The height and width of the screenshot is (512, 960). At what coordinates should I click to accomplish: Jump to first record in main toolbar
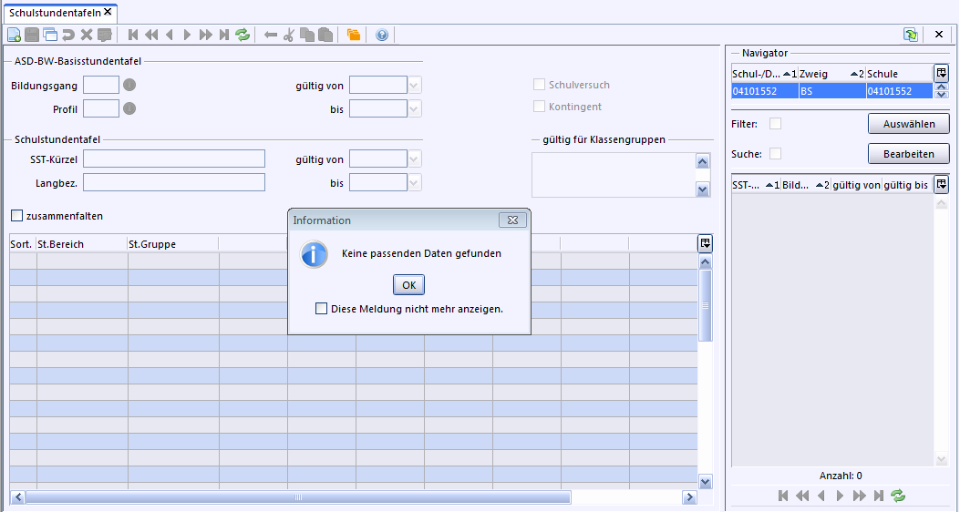pos(133,35)
